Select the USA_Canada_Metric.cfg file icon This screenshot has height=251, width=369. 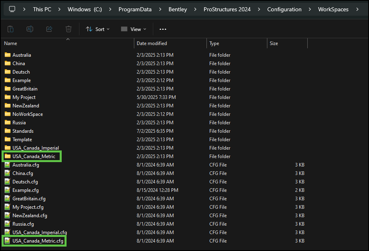click(7, 241)
